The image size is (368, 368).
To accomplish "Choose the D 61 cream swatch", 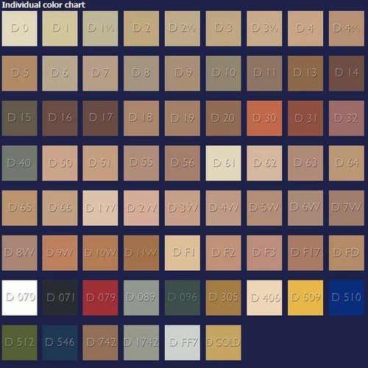I will pyautogui.click(x=224, y=163).
